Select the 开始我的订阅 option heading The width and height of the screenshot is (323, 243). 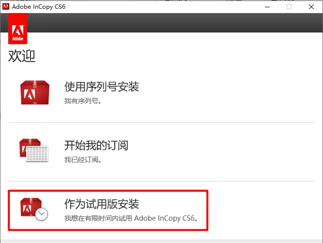(96, 145)
